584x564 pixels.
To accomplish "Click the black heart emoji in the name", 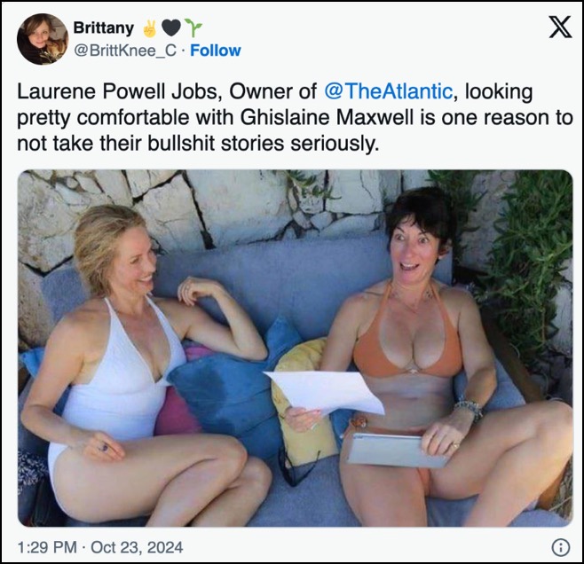I will 171,28.
